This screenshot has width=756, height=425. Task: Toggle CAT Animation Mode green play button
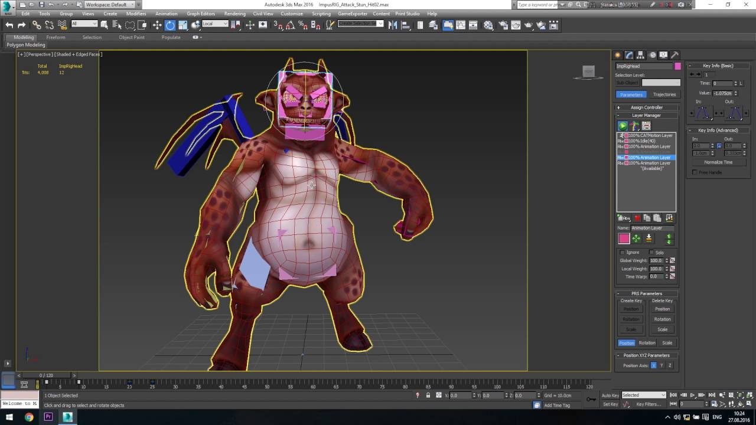(x=623, y=126)
